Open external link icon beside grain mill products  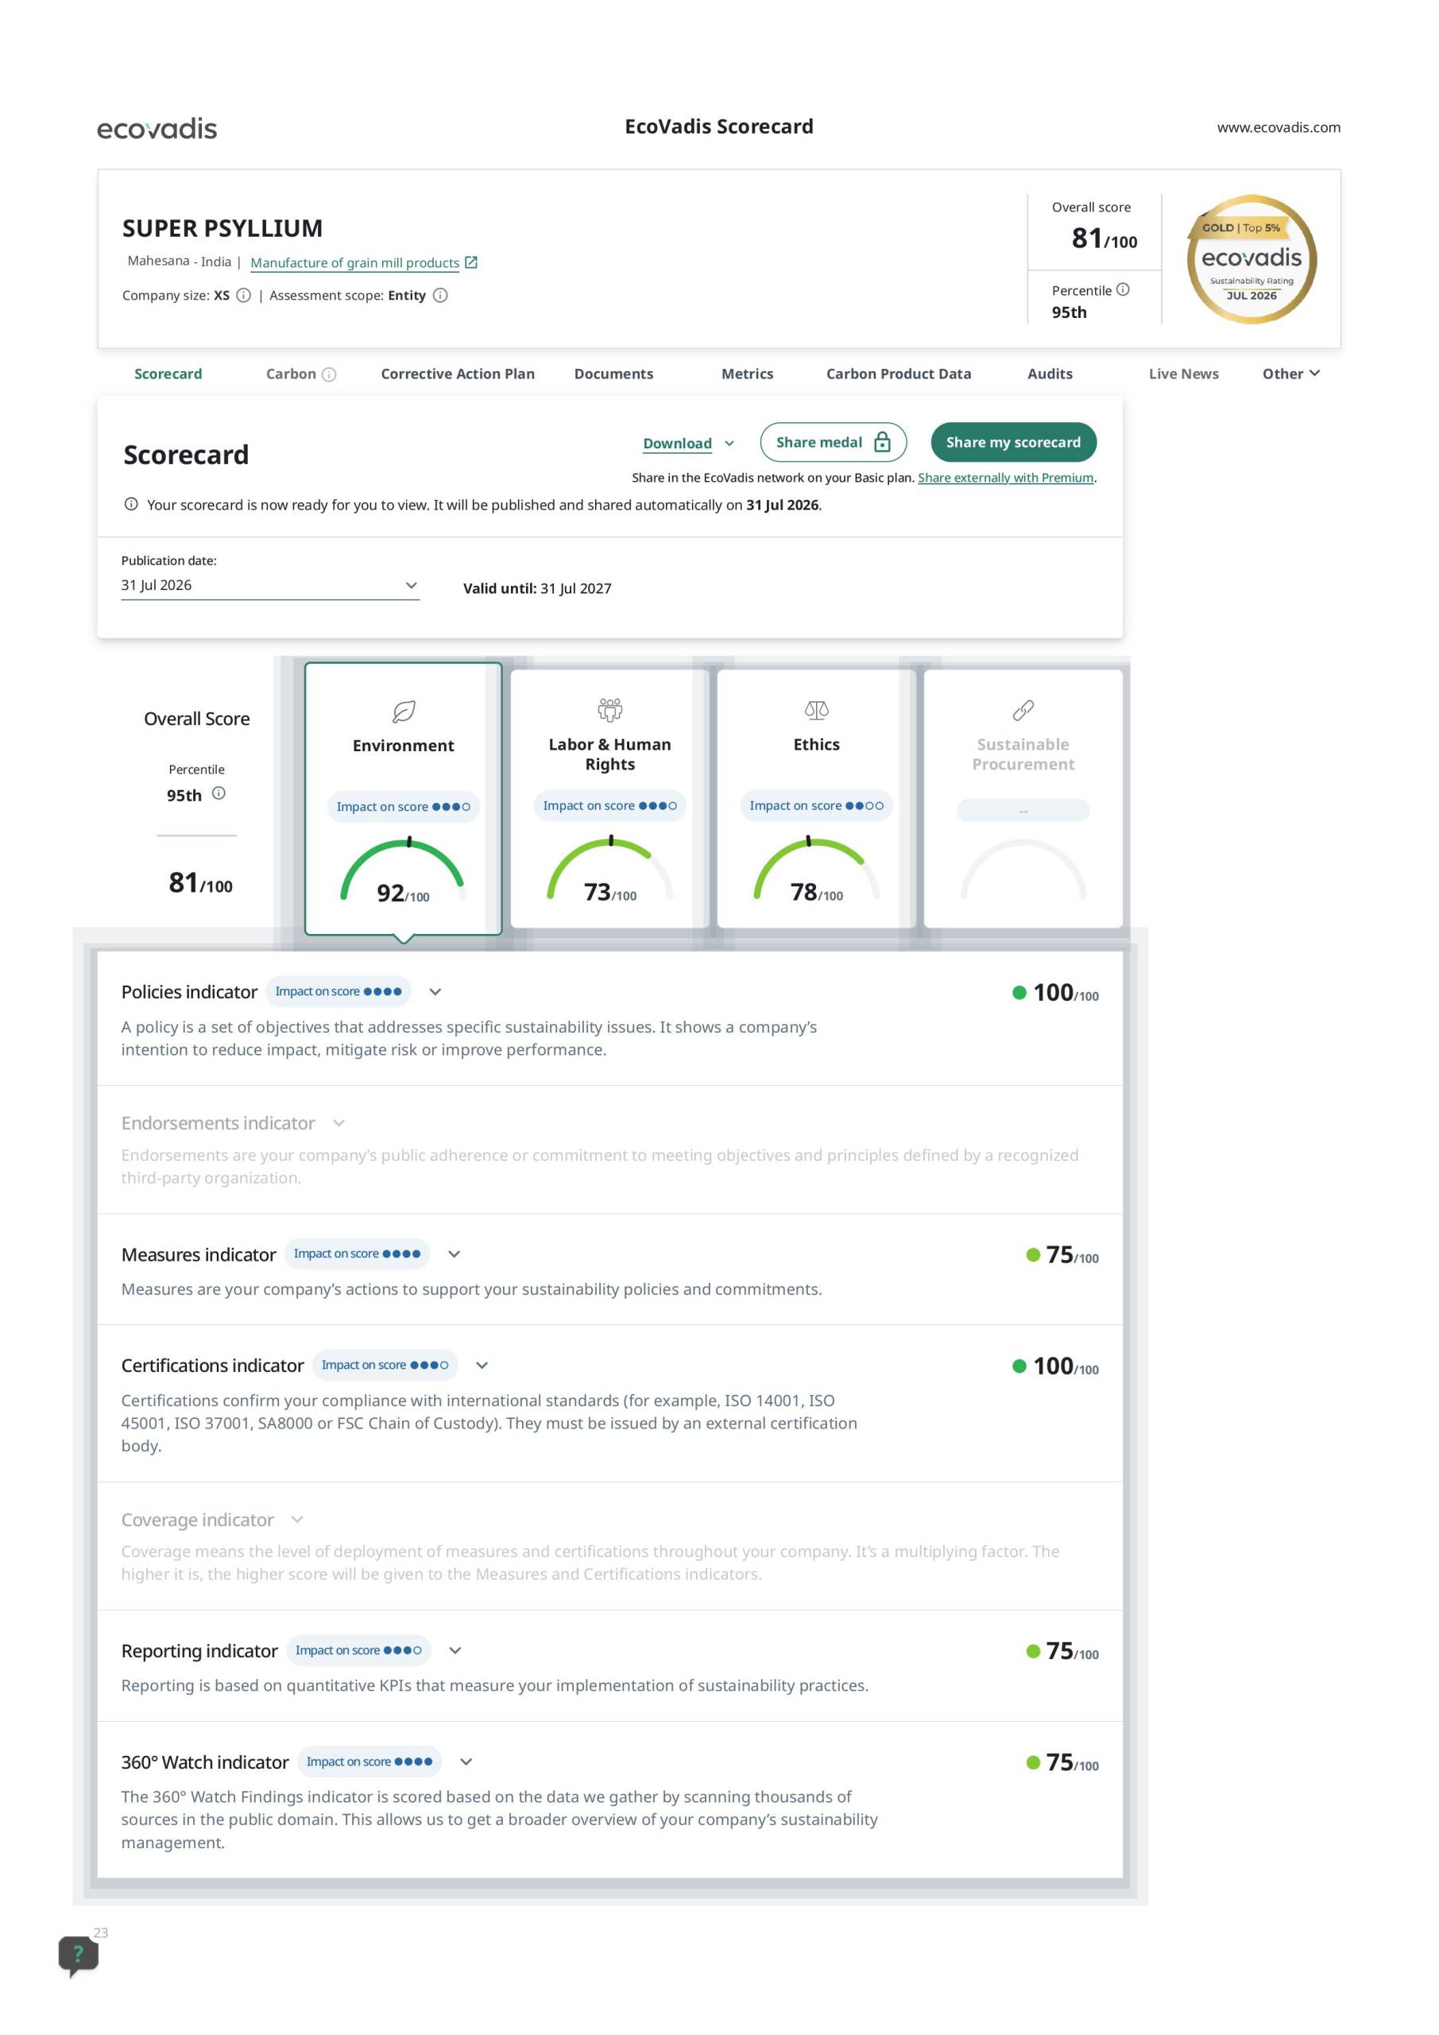[x=471, y=262]
